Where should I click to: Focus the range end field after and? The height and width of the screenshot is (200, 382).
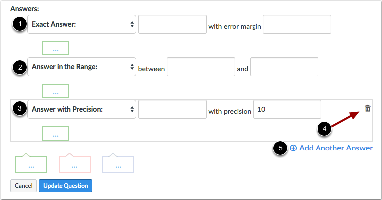pos(284,67)
